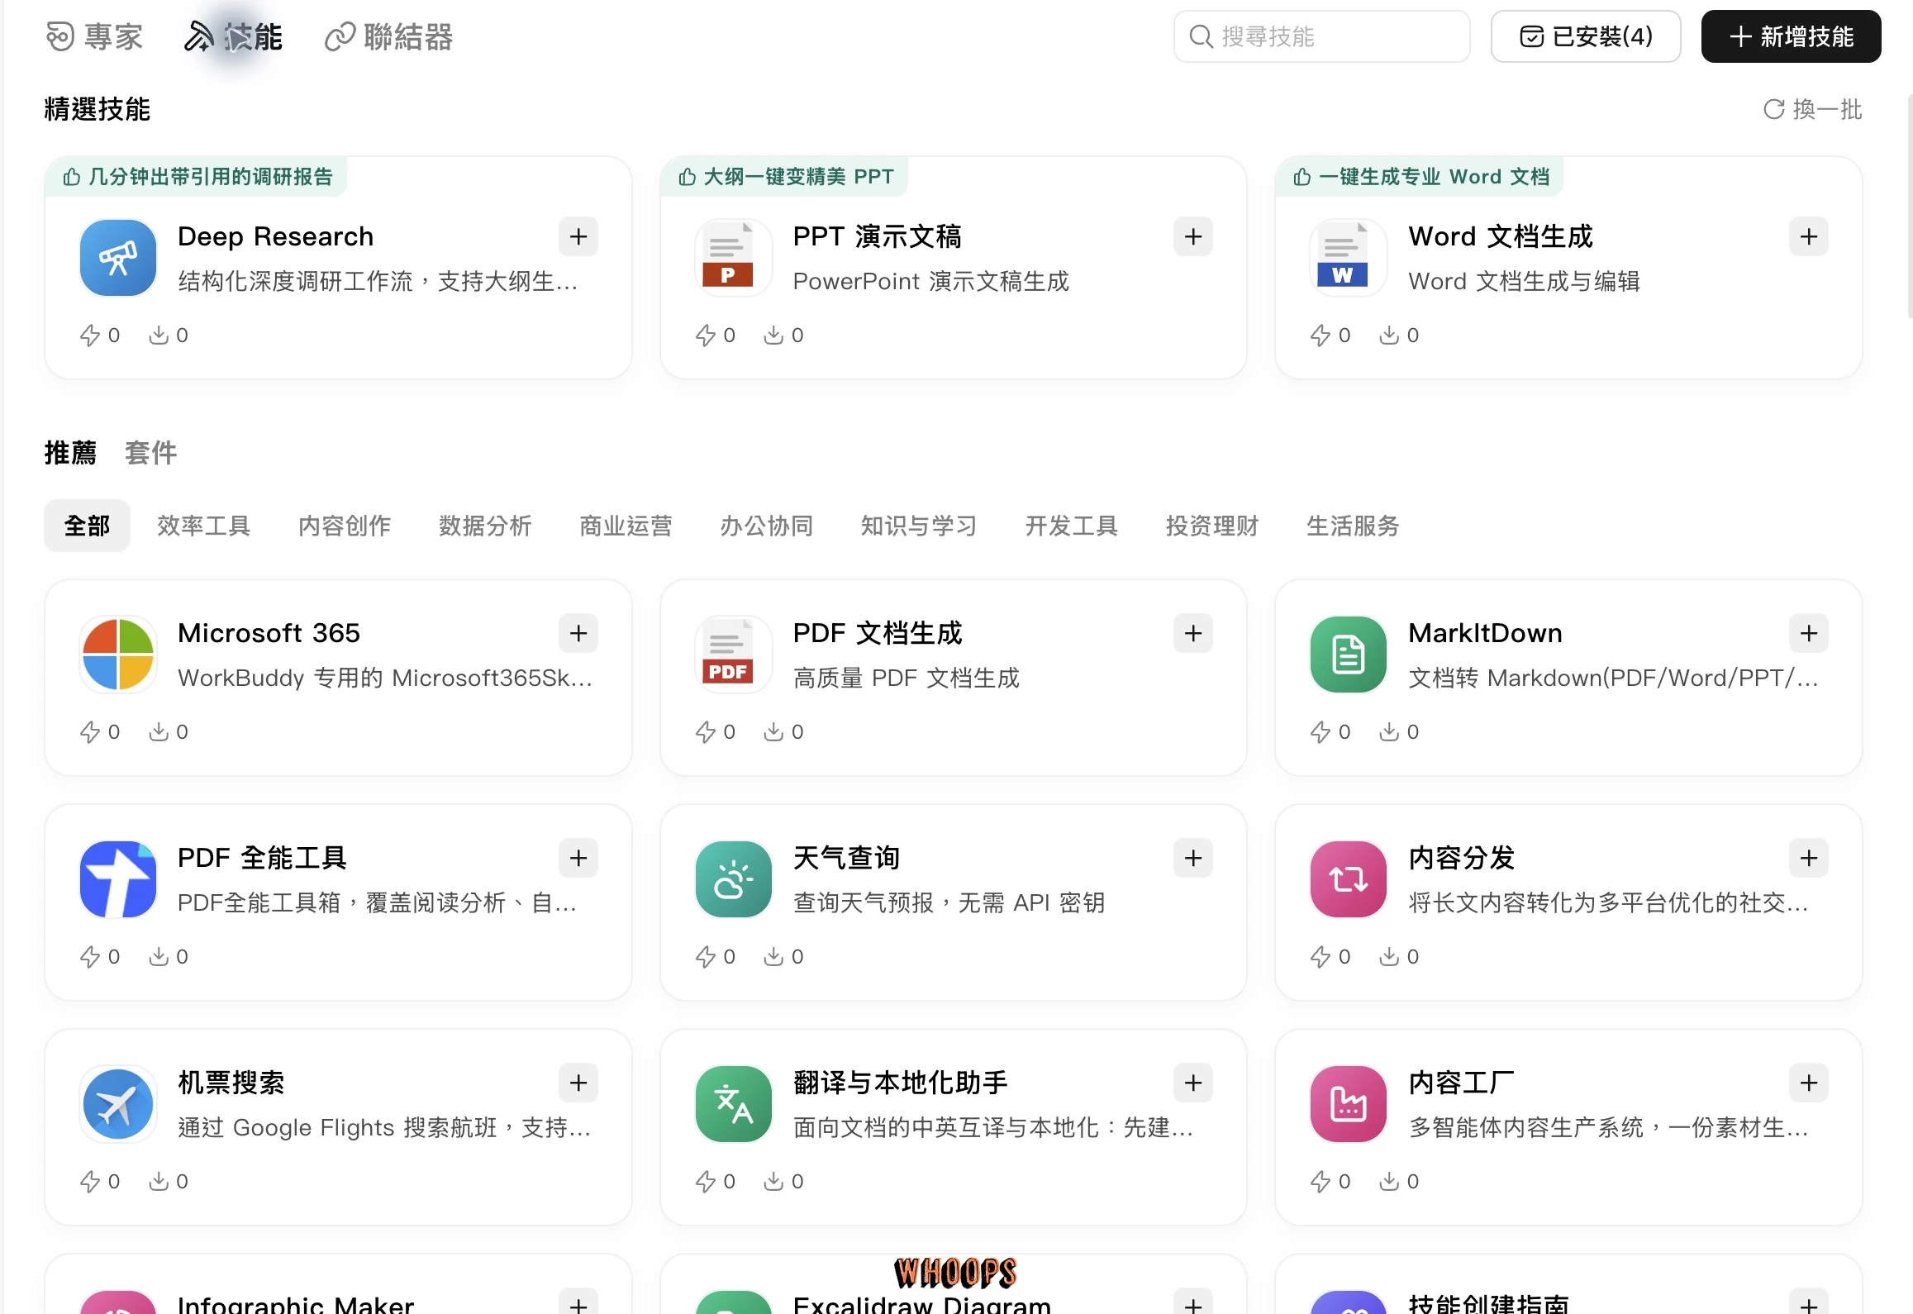This screenshot has width=1913, height=1314.
Task: Add the 内容工厂 skill with plus icon
Action: click(x=1808, y=1083)
